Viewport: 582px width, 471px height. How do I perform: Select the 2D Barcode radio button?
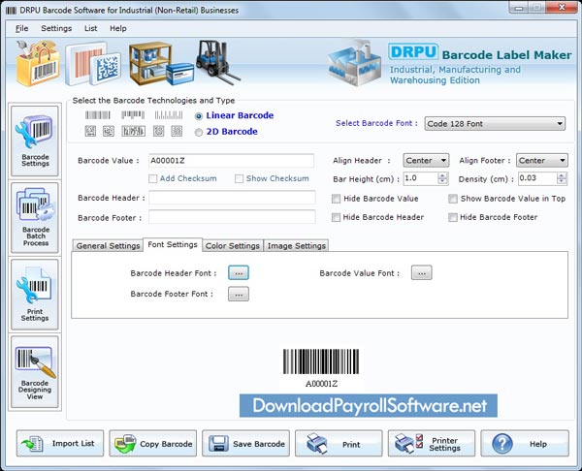(x=199, y=133)
